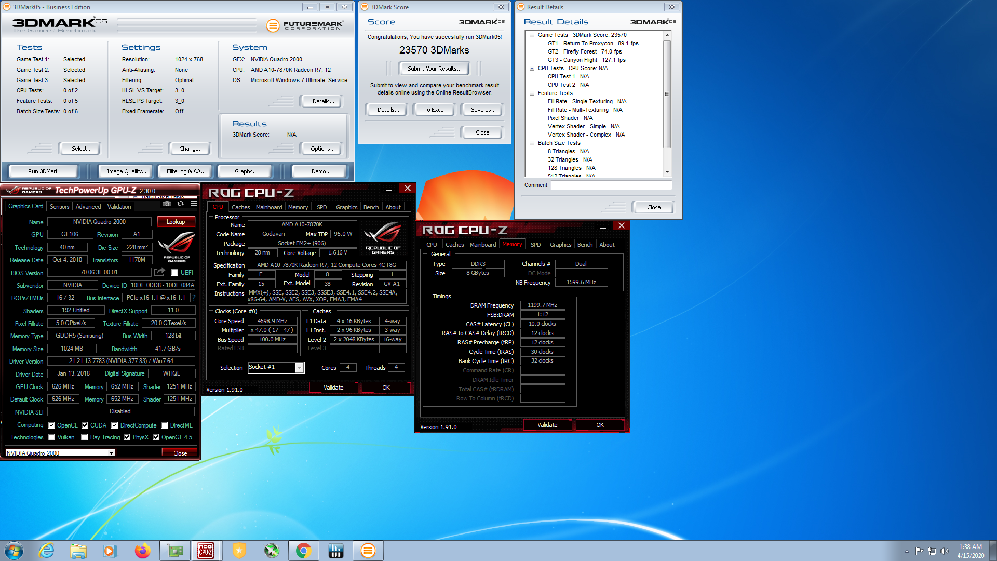997x561 pixels.
Task: Switch to GPU-Z taskbar icon
Action: tap(175, 551)
